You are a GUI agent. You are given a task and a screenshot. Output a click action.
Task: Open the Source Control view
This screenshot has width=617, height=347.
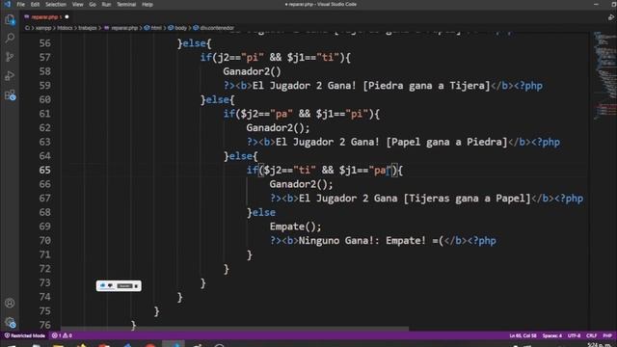pyautogui.click(x=10, y=57)
